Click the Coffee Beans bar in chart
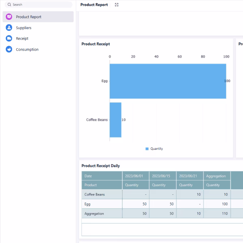The image size is (243, 243). tap(115, 120)
